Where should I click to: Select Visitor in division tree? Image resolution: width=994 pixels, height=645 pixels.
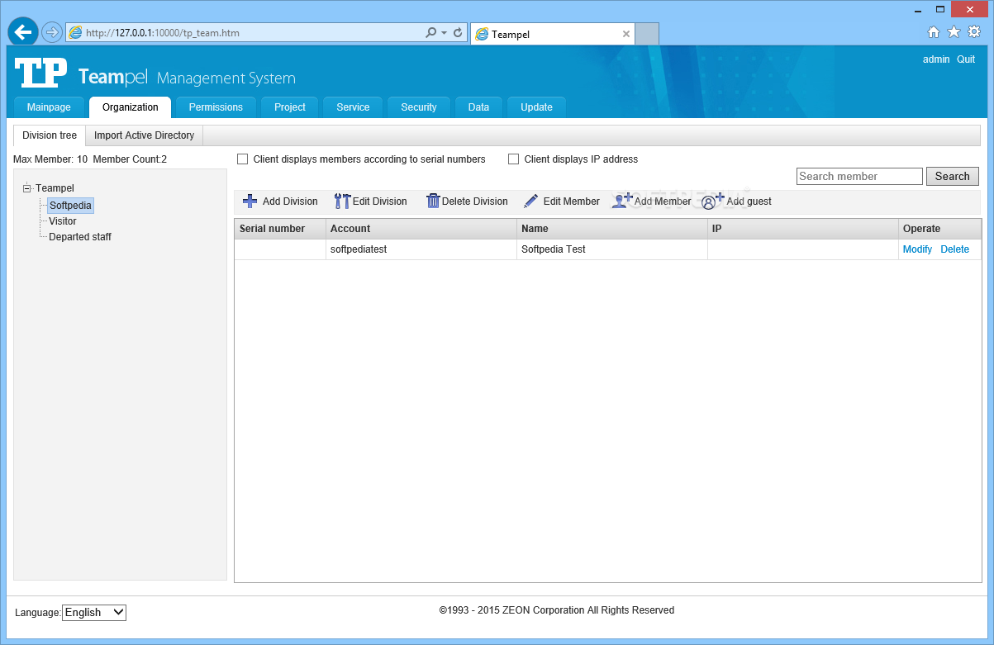63,221
